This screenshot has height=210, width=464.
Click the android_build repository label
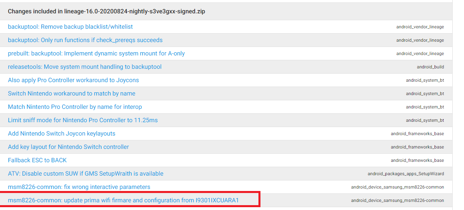click(430, 67)
